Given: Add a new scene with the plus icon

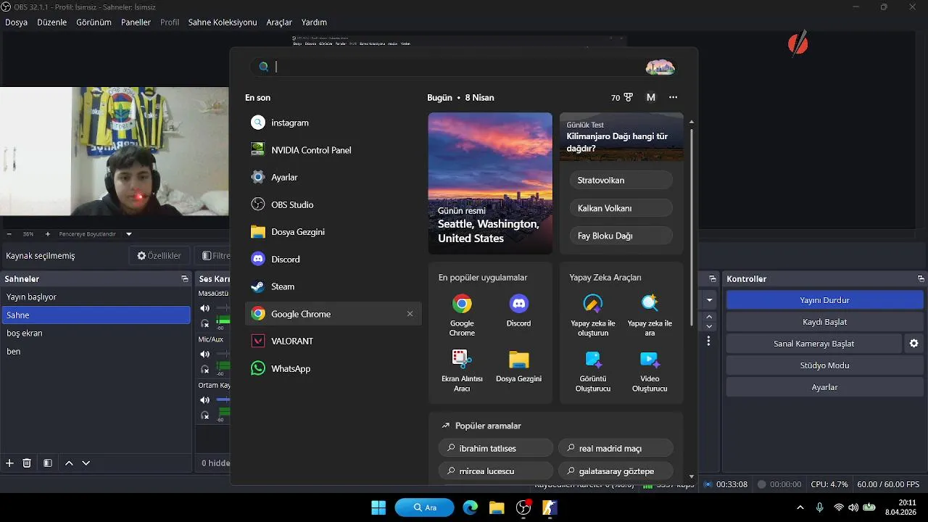Looking at the screenshot, I should point(9,463).
